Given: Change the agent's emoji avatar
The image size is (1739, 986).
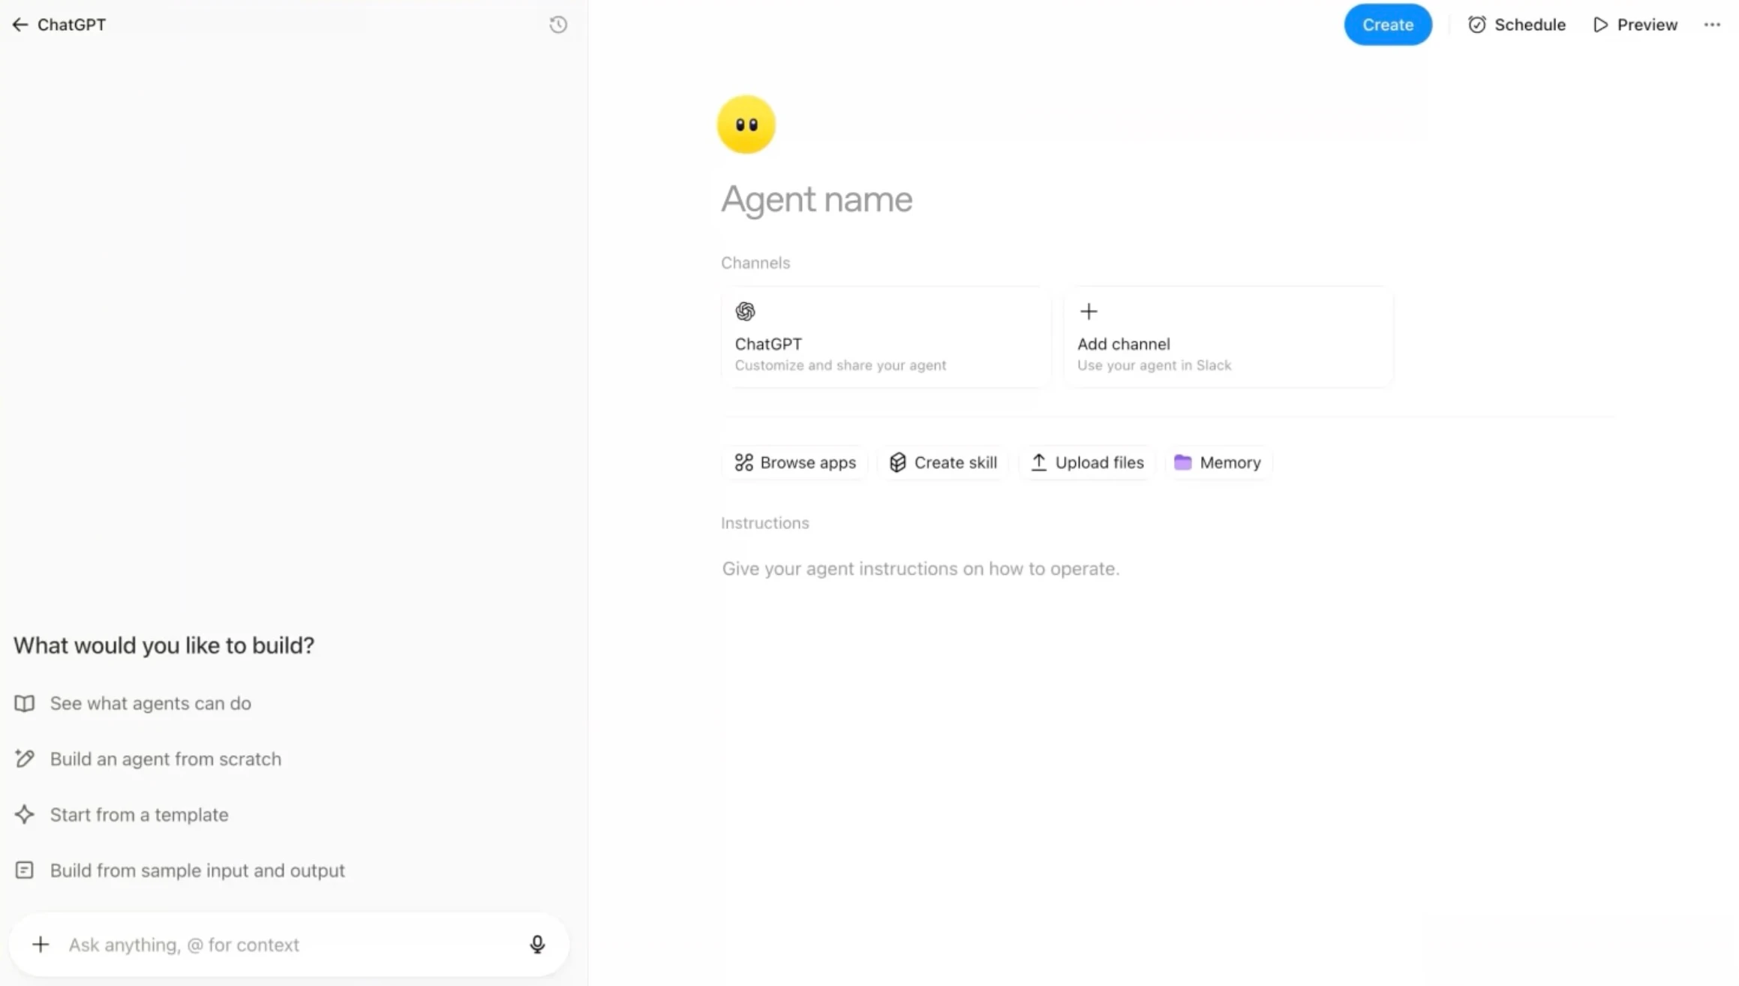Looking at the screenshot, I should [x=746, y=124].
